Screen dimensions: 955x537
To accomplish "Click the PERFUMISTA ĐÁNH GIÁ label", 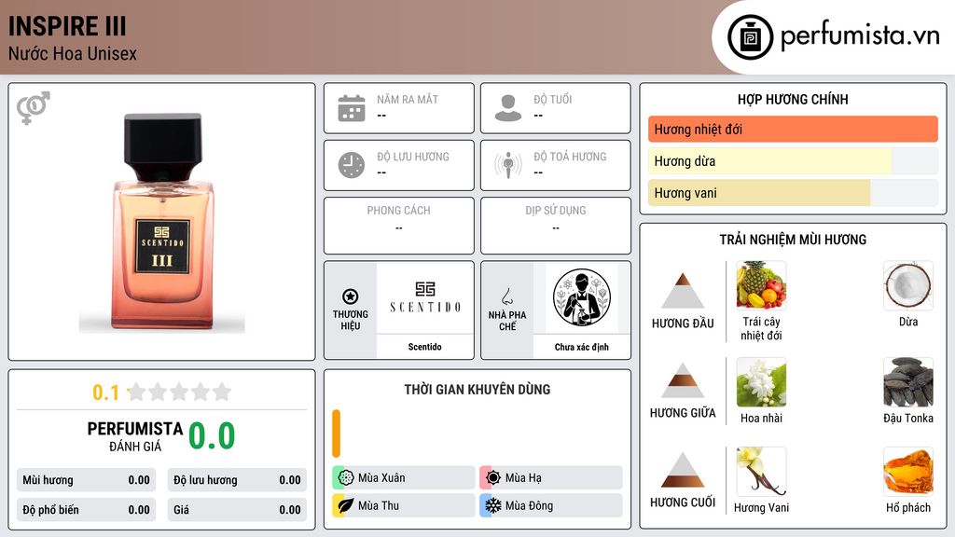I will pyautogui.click(x=135, y=436).
